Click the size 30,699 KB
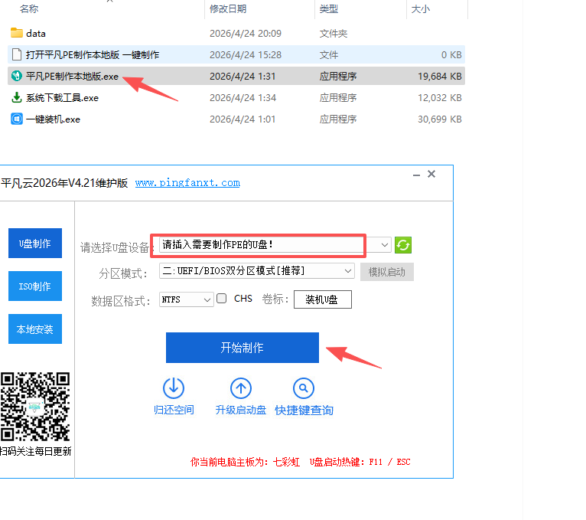This screenshot has width=586, height=520. pos(439,119)
